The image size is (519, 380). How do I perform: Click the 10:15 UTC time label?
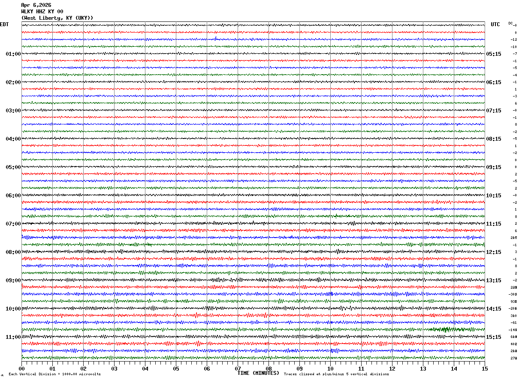pos(494,196)
